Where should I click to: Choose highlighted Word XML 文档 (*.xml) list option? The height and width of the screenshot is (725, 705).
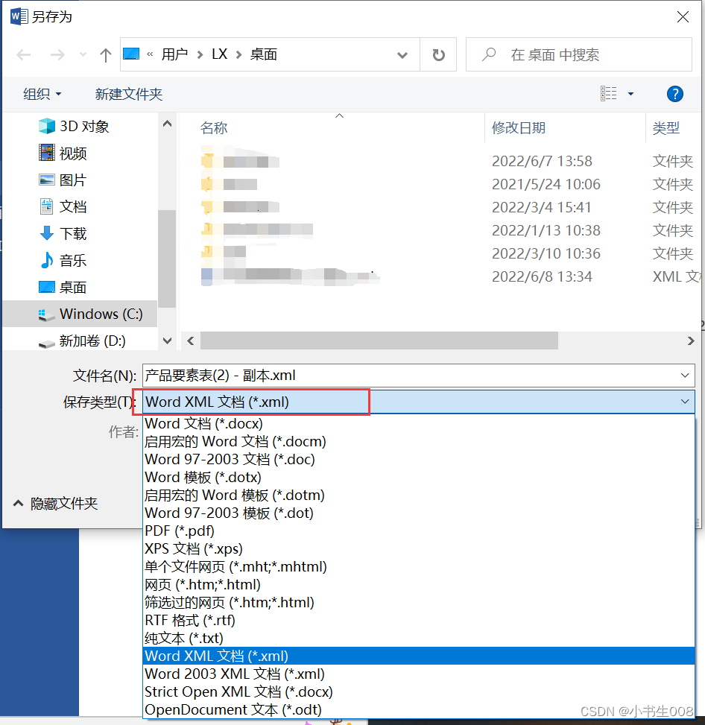419,656
